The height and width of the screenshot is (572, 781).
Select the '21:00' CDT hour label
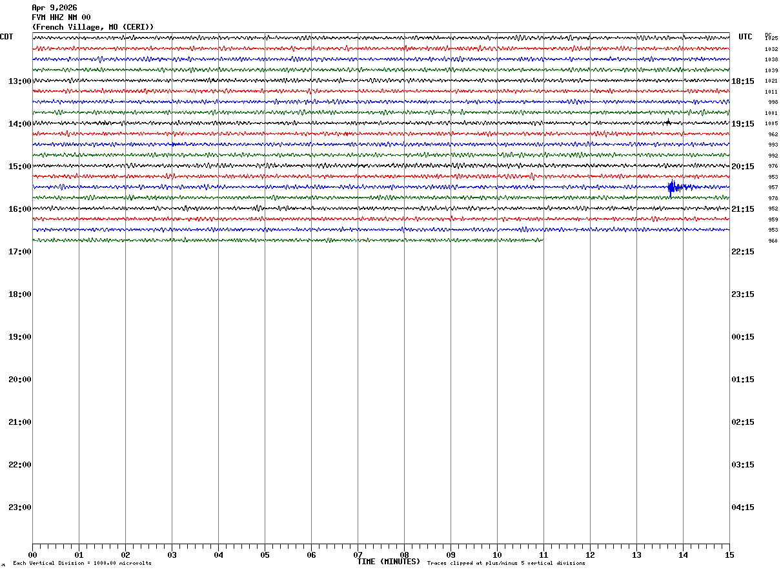(20, 422)
